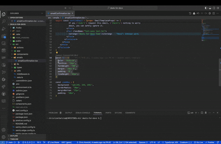The height and width of the screenshot is (144, 221).
Task: Open customize layout button in title bar
Action: click(x=218, y=8)
